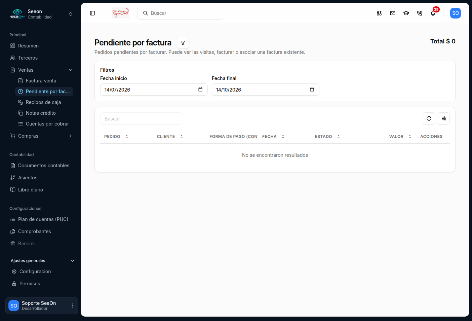This screenshot has height=321, width=472.
Task: Open Plan de cuentas (PUC)
Action: (x=42, y=219)
